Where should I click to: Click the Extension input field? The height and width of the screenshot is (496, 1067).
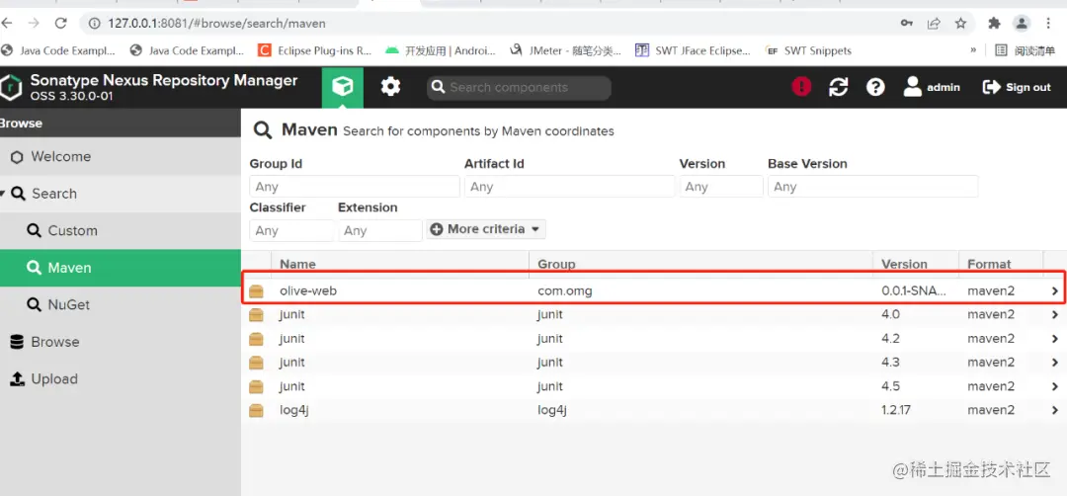[379, 230]
